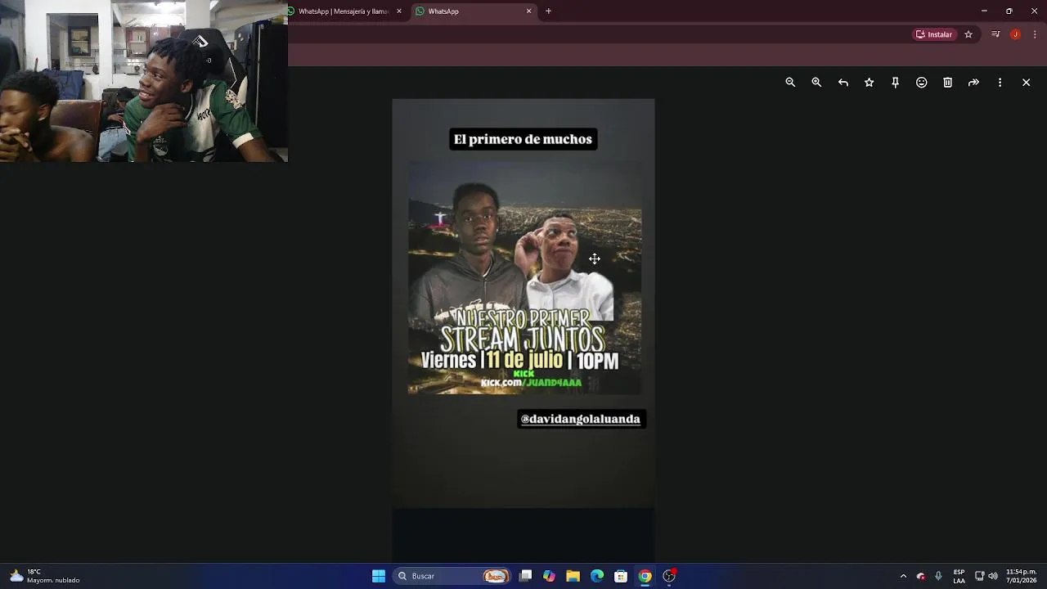Forward the image with the forward arrow
This screenshot has width=1047, height=589.
[x=973, y=83]
